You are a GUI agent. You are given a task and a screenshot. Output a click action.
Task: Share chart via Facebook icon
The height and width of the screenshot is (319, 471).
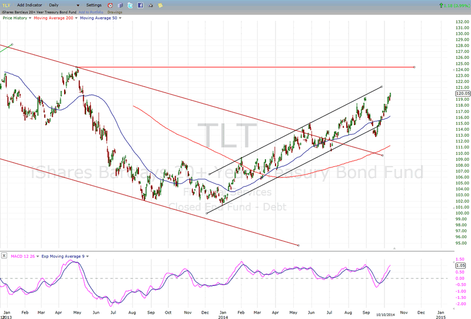click(140, 5)
